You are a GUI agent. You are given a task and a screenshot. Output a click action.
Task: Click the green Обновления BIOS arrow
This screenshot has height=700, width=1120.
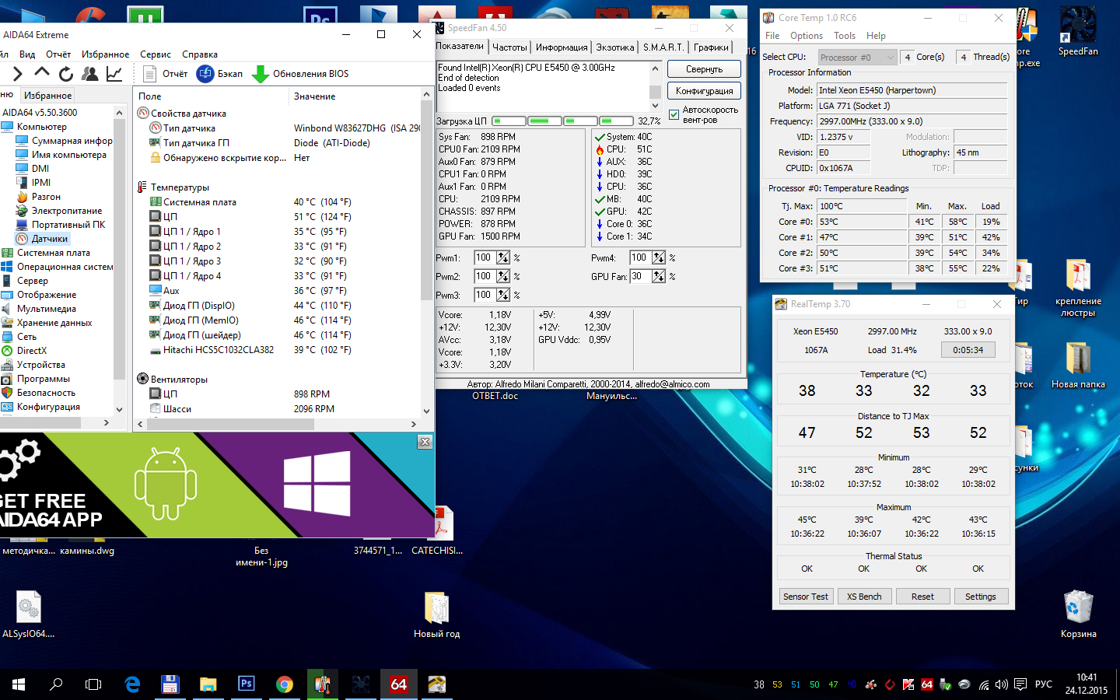261,74
